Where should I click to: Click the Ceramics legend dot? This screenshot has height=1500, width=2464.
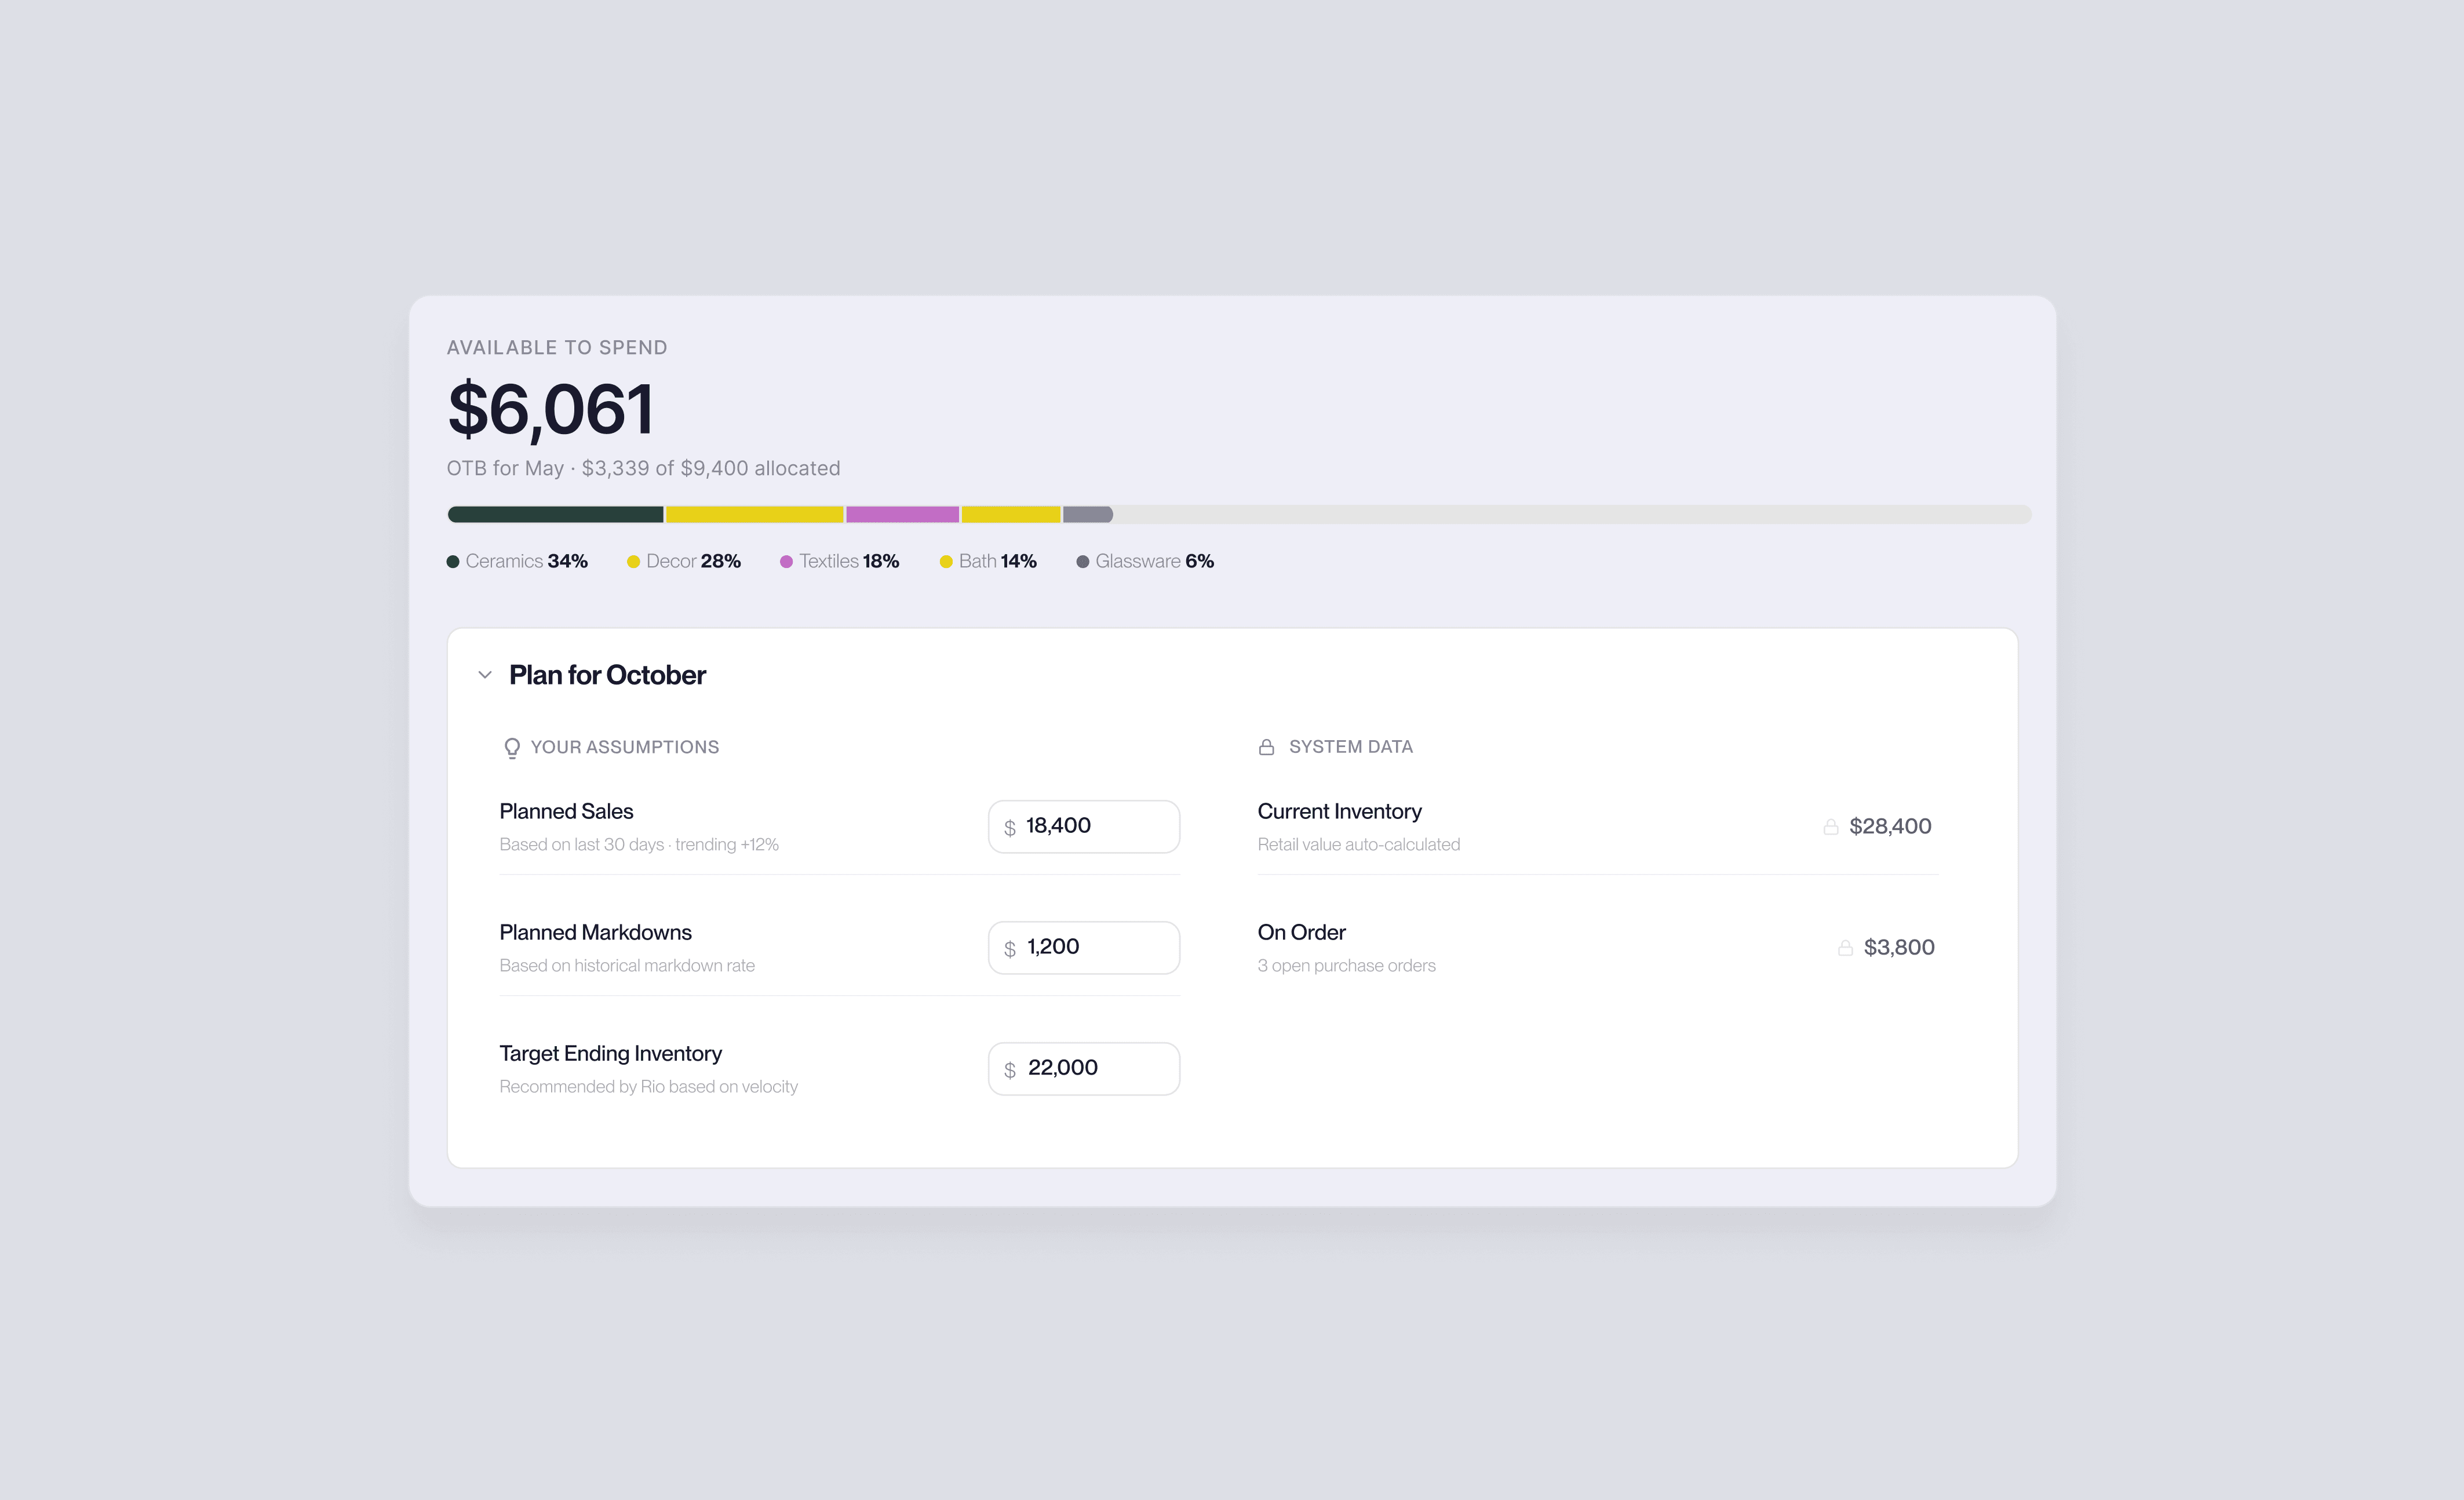click(x=453, y=562)
